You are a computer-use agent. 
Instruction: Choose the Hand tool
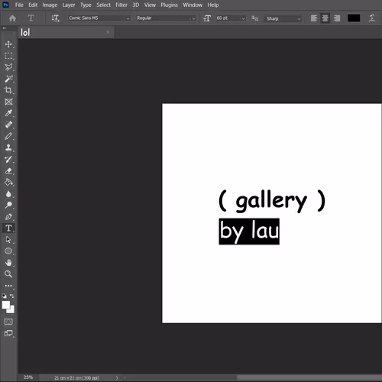coord(8,263)
